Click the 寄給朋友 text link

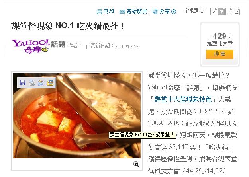(x=137, y=12)
